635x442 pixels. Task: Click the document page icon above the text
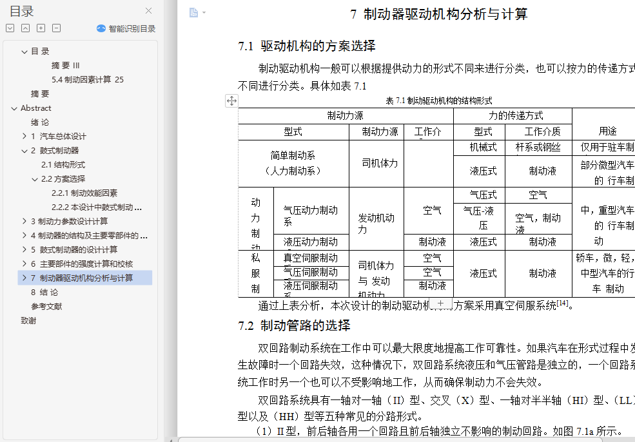pos(193,12)
